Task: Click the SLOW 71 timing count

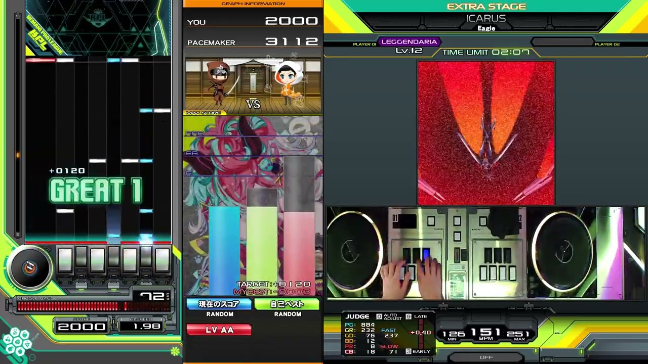Action: point(390,349)
